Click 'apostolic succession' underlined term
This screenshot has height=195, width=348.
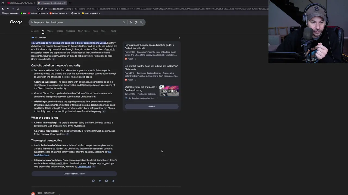click(x=73, y=51)
